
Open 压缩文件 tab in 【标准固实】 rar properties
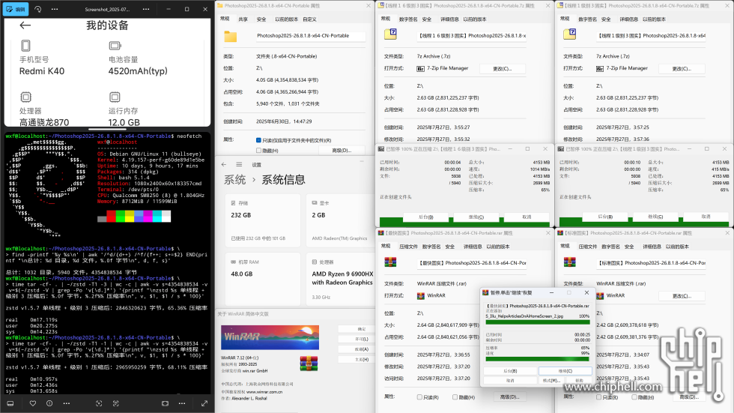pyautogui.click(x=587, y=247)
